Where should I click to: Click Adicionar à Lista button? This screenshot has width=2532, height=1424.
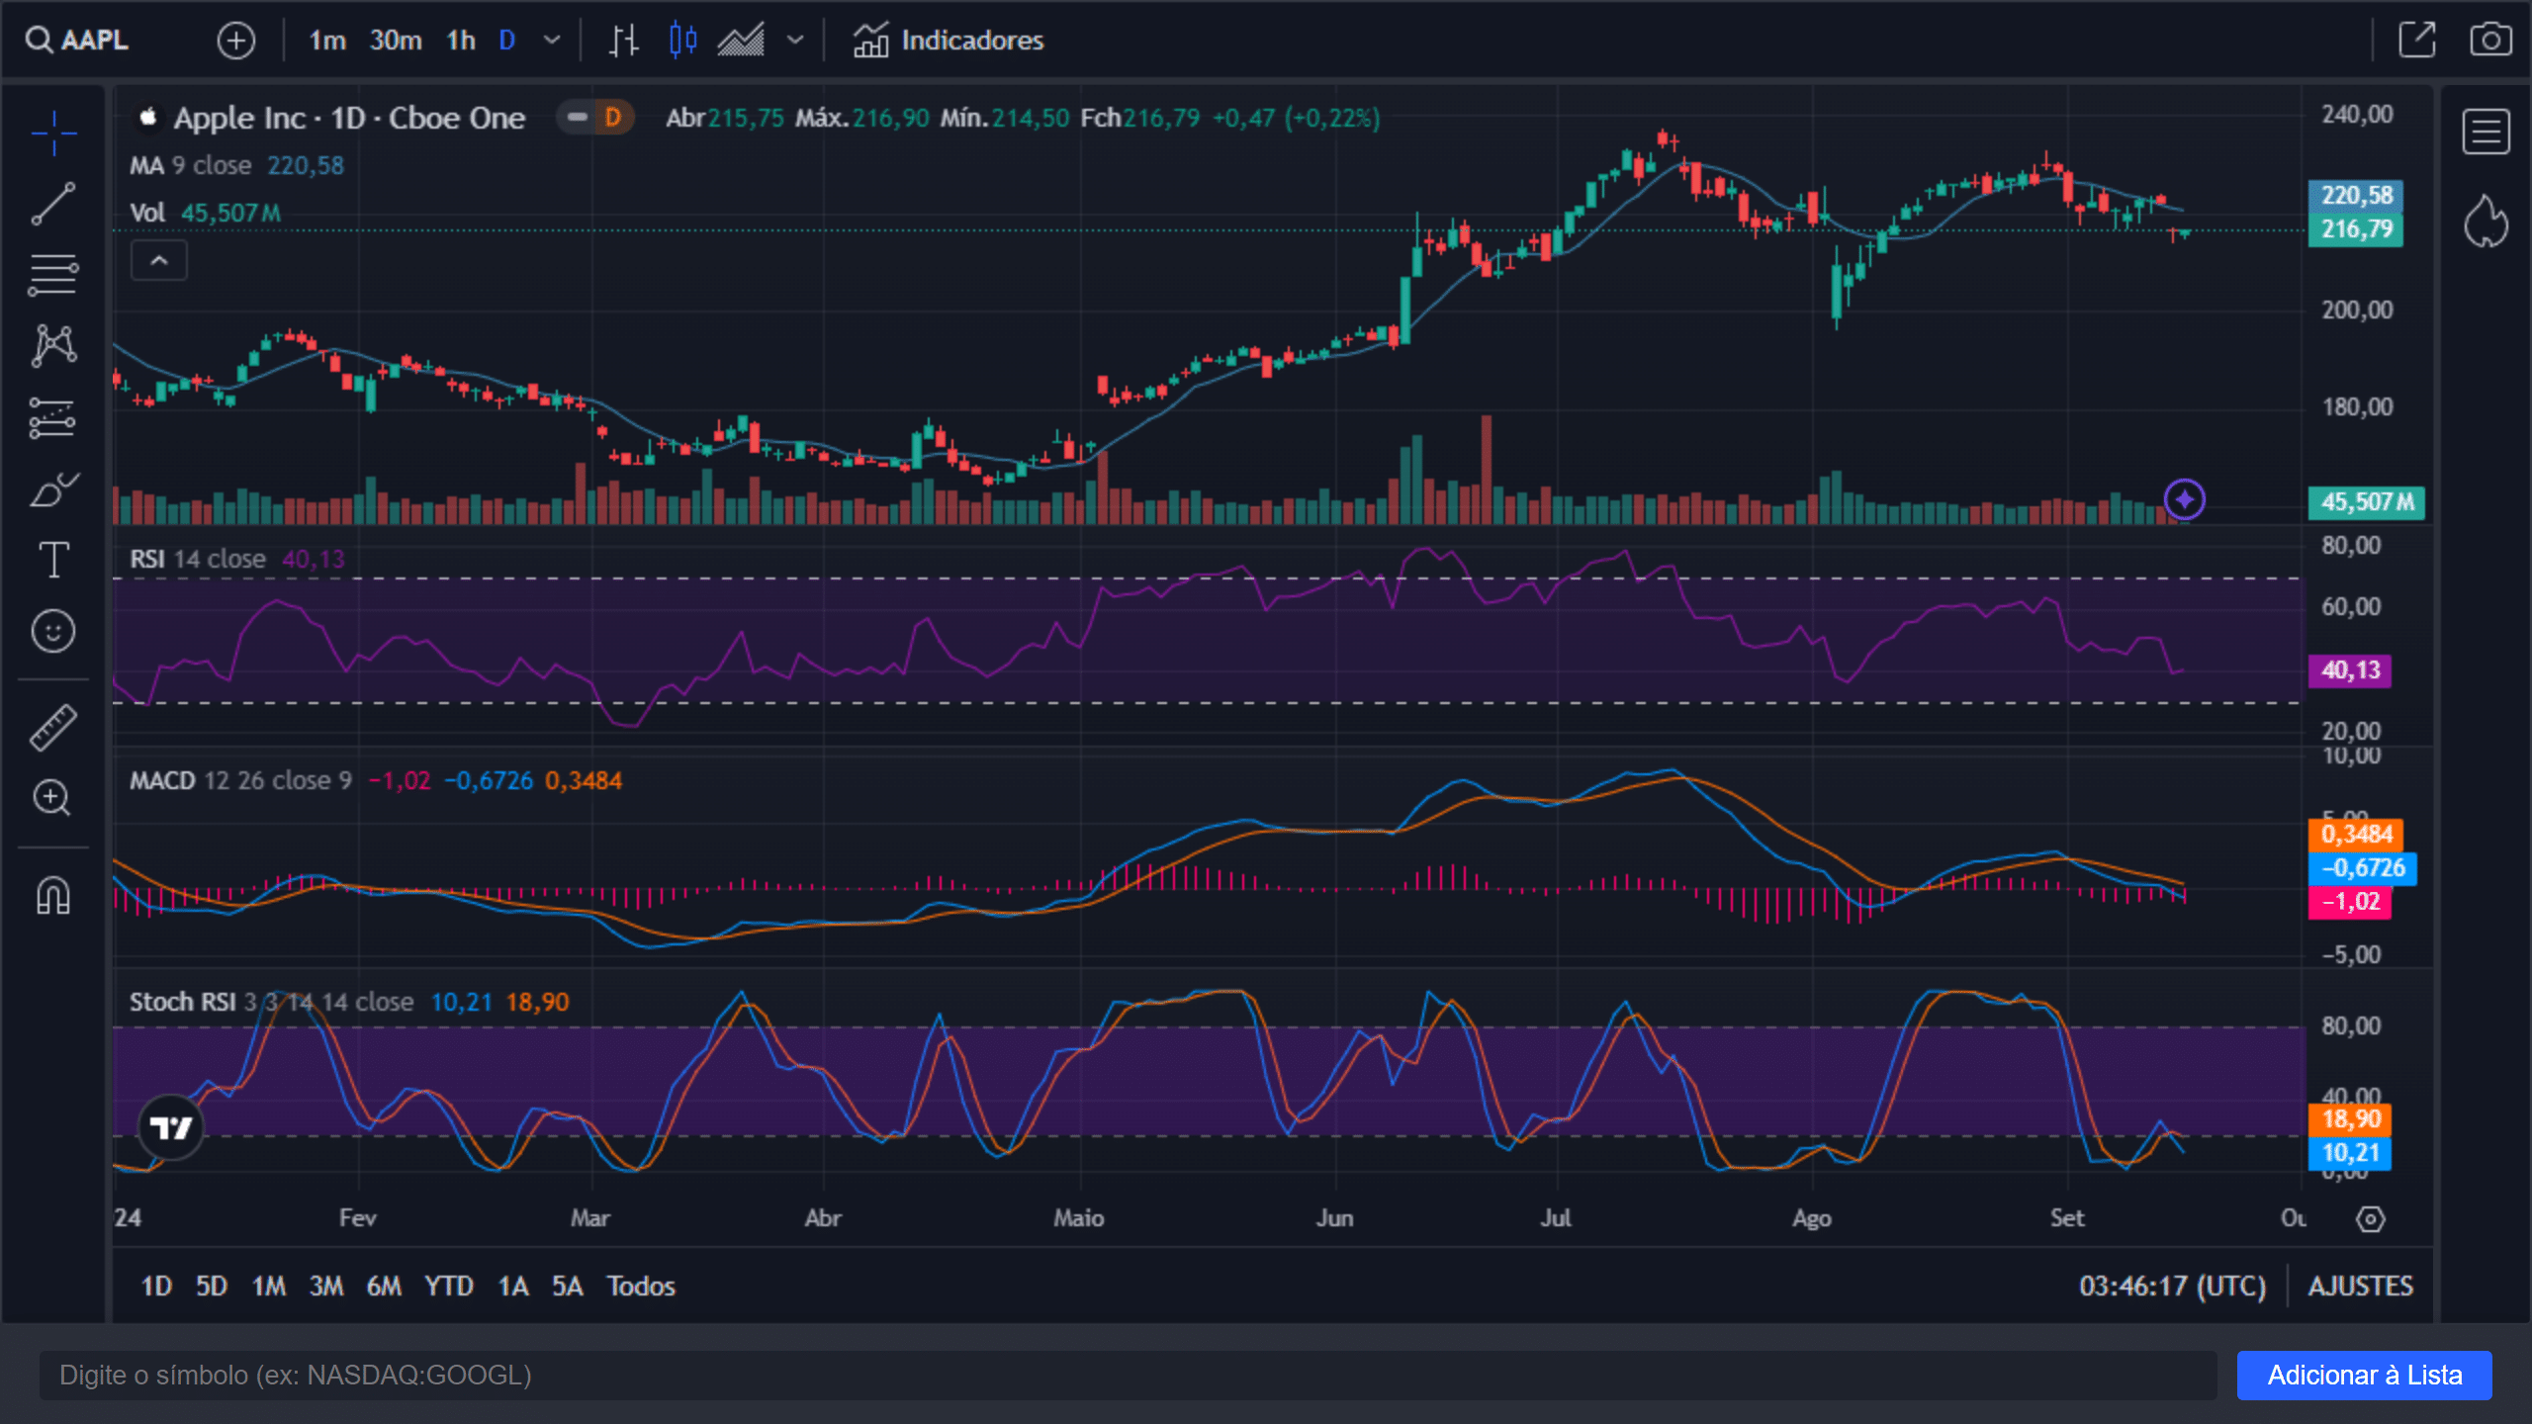2365,1376
